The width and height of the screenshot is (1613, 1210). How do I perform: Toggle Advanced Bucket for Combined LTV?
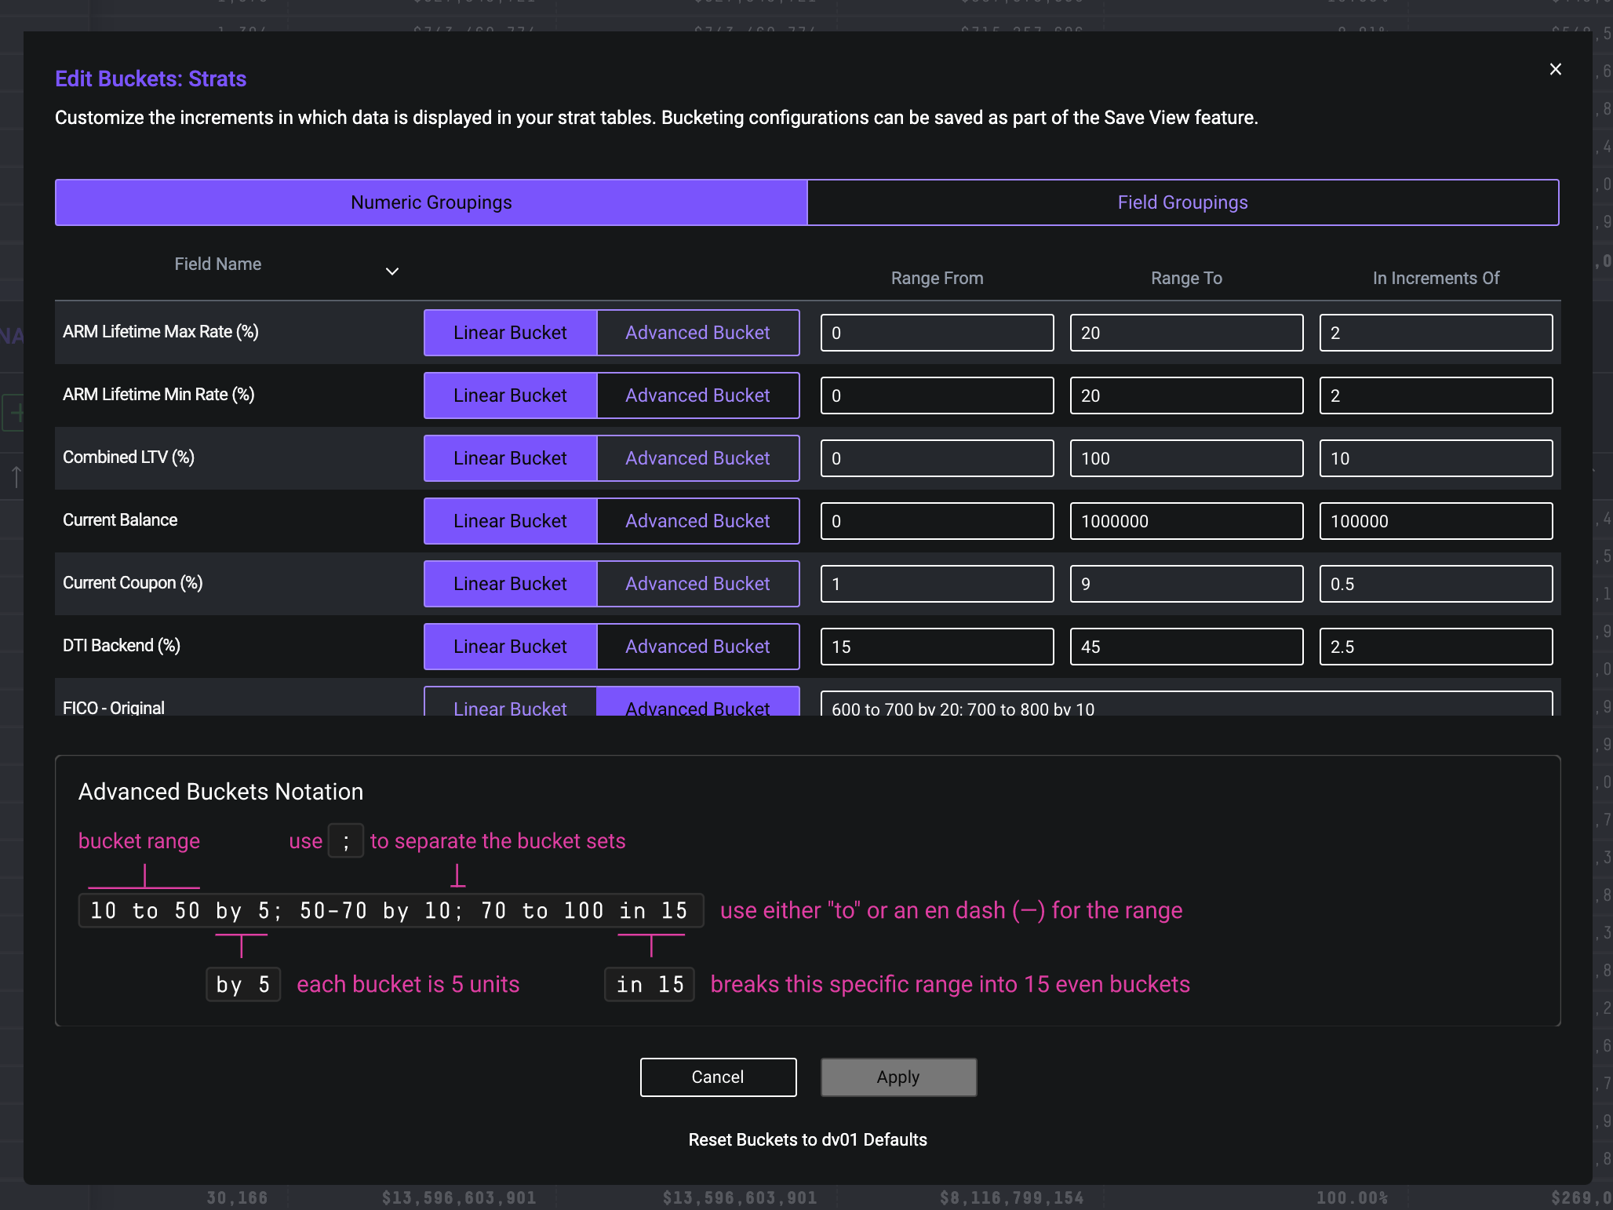tap(697, 458)
